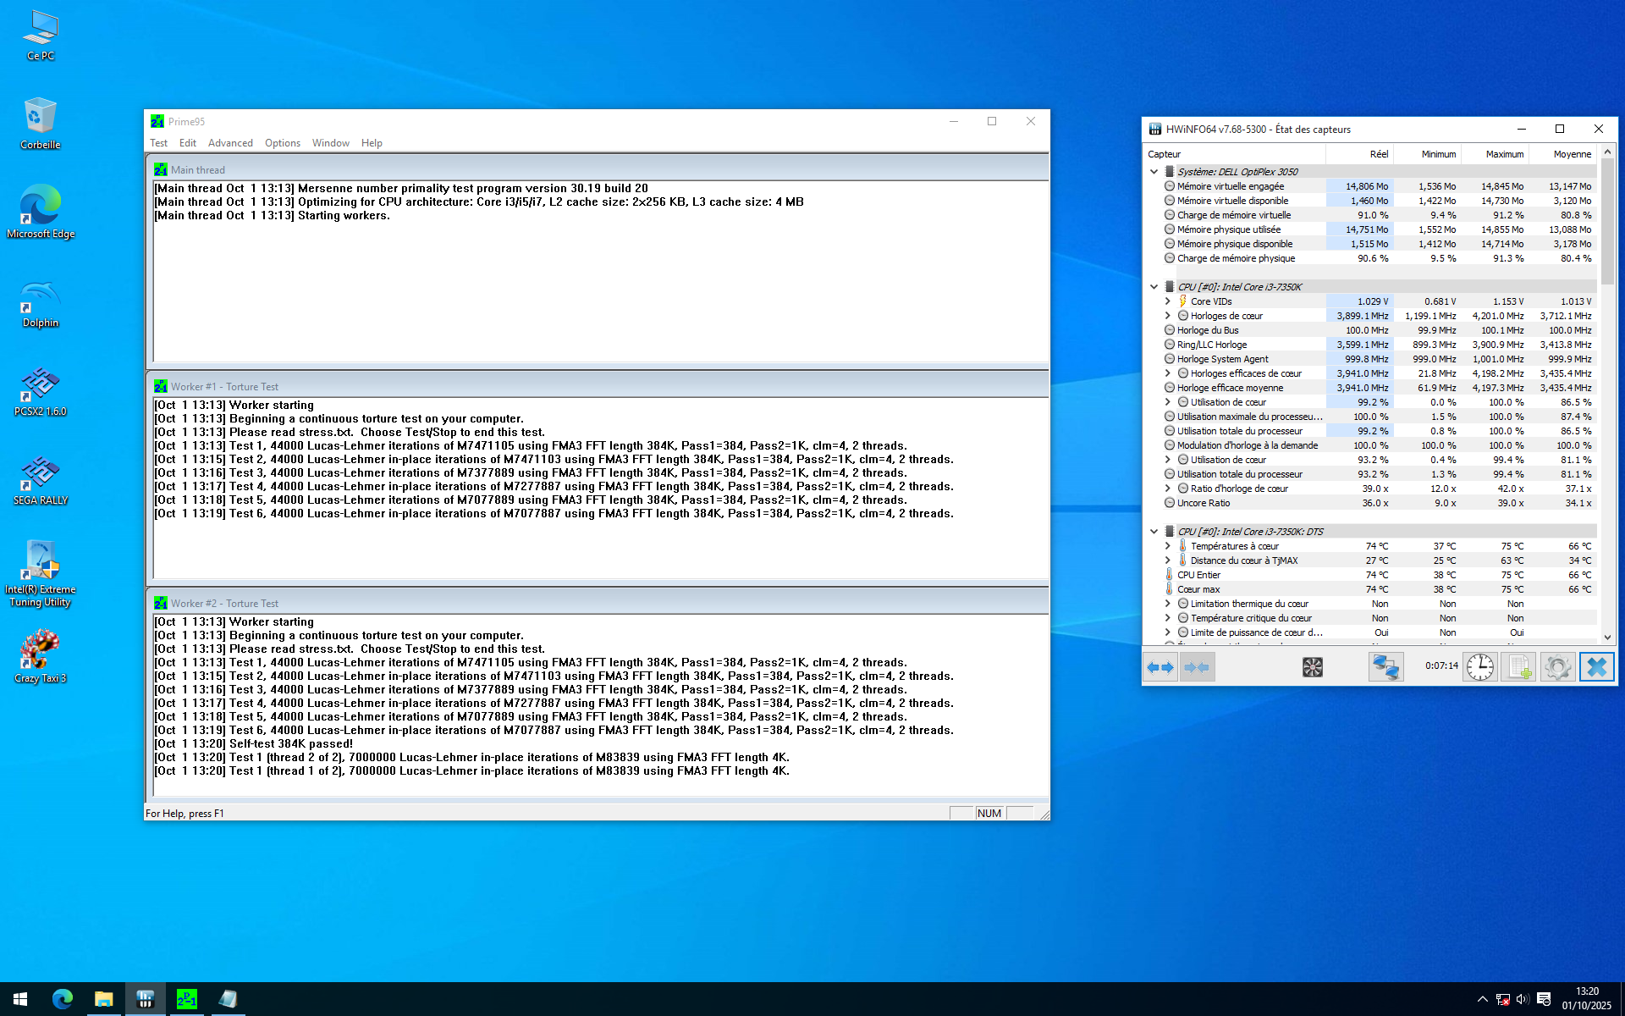Image resolution: width=1625 pixels, height=1016 pixels.
Task: Click the Prime95 taskbar icon
Action: [186, 999]
